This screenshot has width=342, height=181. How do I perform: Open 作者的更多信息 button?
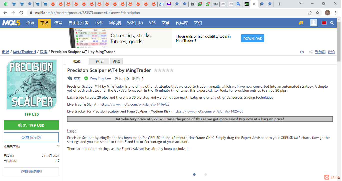31,172
